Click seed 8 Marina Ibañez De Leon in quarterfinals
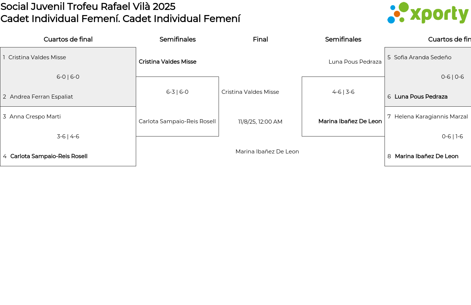Image resolution: width=471 pixels, height=305 pixels. [x=426, y=156]
